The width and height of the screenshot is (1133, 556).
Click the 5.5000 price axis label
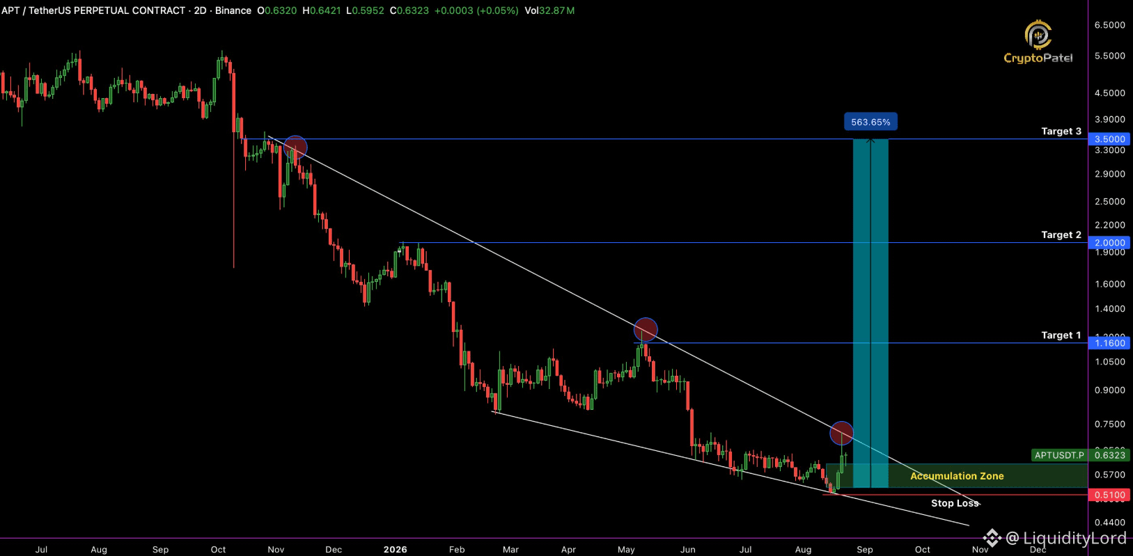(x=1109, y=56)
